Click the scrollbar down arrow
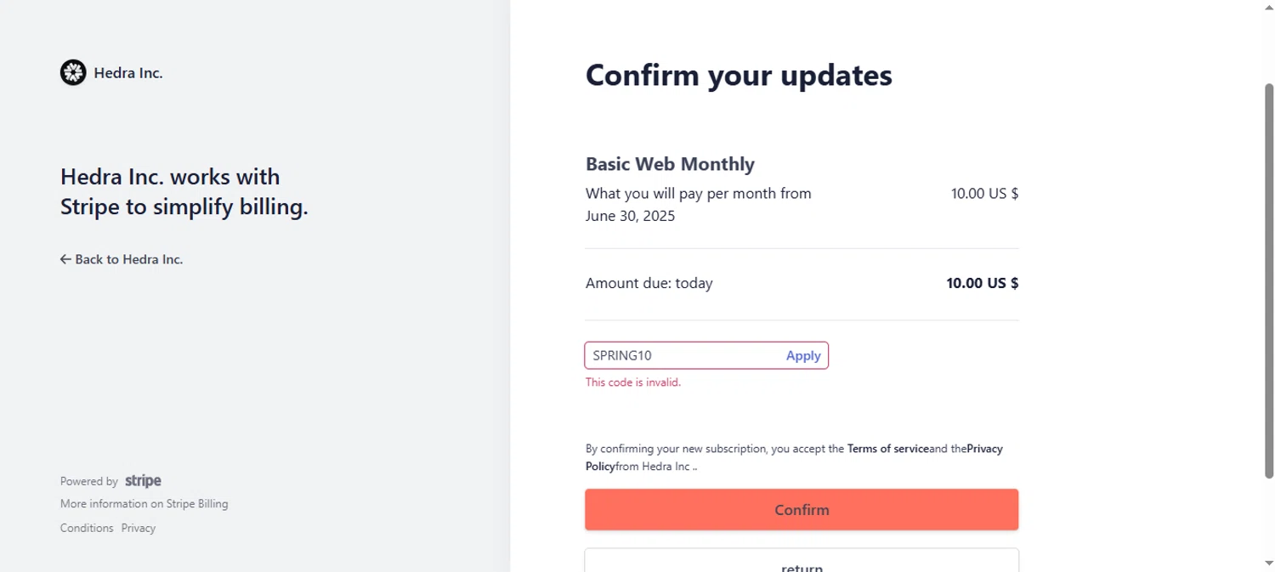The height and width of the screenshot is (572, 1275). pyautogui.click(x=1269, y=563)
